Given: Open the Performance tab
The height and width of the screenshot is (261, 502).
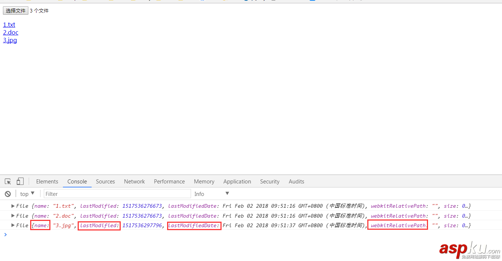Looking at the screenshot, I should coord(169,182).
